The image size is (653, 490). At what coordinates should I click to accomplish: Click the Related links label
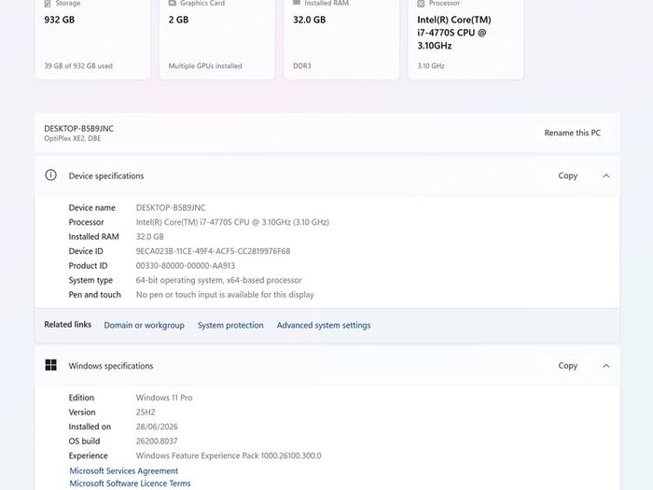67,324
